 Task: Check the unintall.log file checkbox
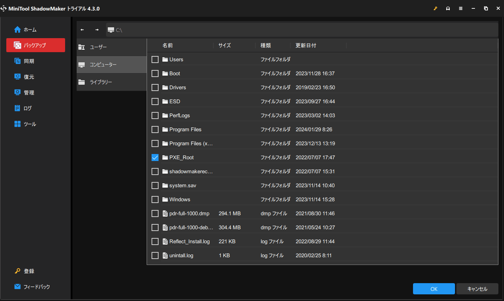coord(155,255)
